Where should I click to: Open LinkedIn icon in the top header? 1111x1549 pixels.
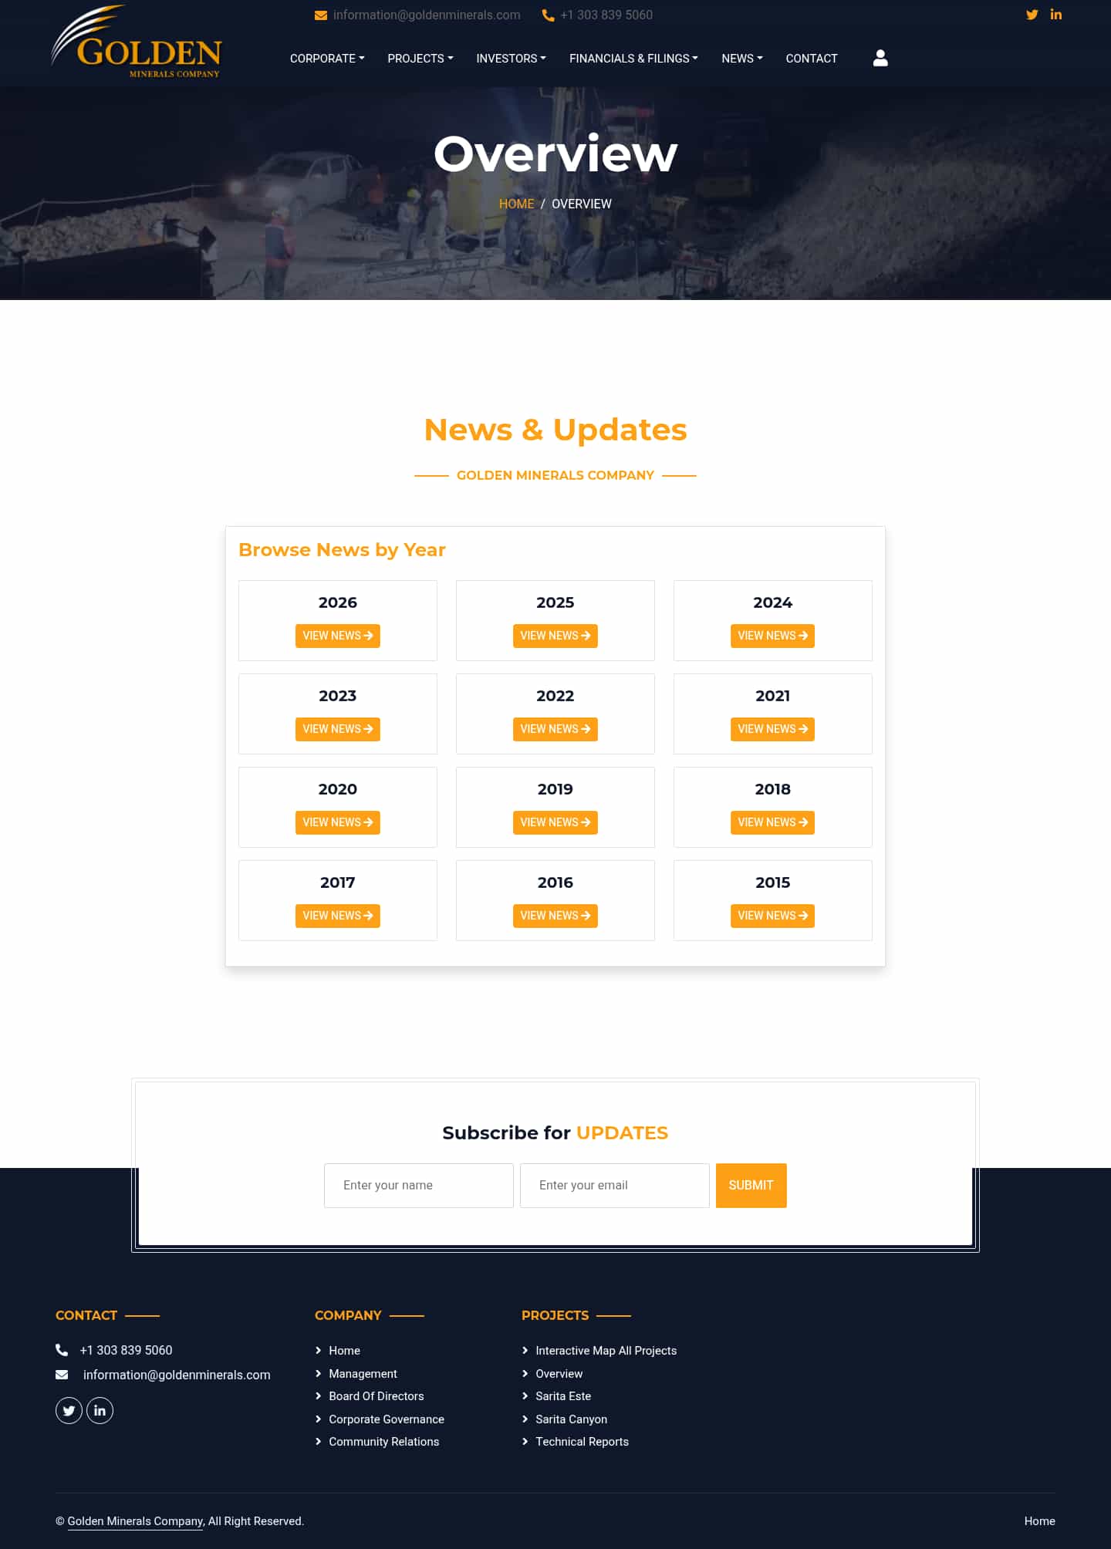tap(1056, 15)
